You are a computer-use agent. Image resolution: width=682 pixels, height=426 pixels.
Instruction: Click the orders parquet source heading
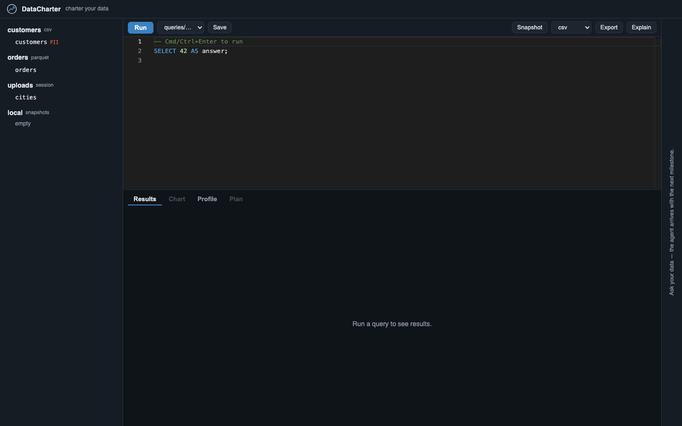[28, 57]
